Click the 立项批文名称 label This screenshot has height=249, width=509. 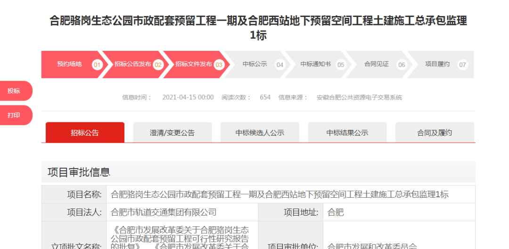77,246
